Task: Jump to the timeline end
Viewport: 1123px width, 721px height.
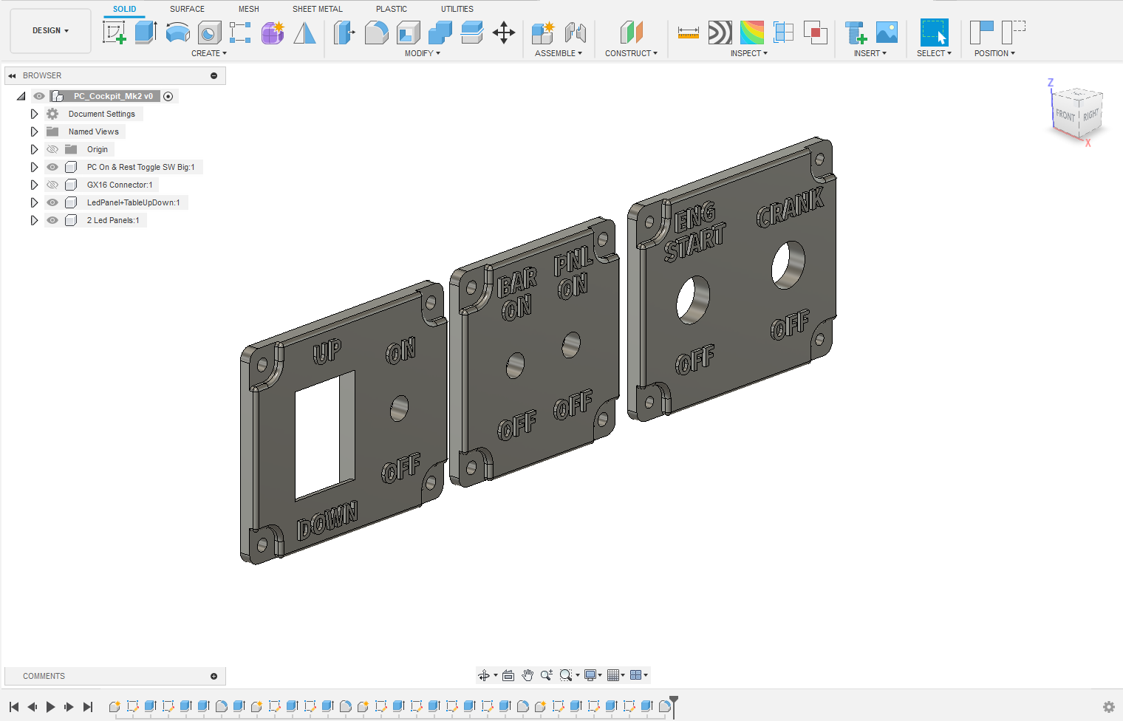Action: (88, 707)
